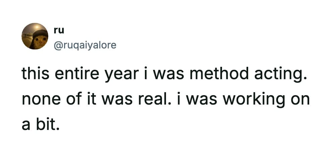Click the second line of the tweet
This screenshot has height=157, width=334.
click(166, 100)
